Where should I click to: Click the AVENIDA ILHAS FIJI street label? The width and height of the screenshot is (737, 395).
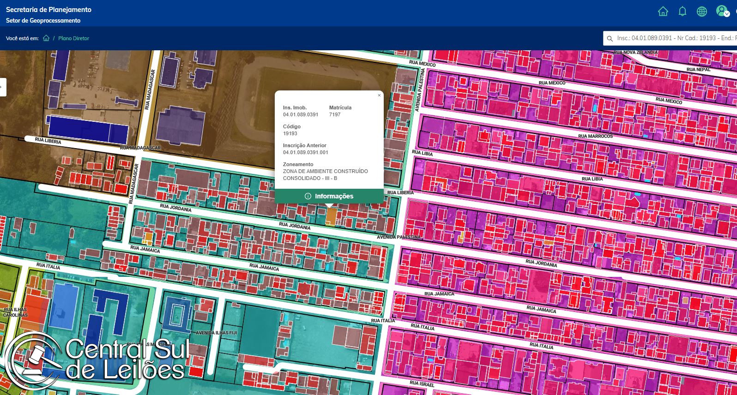pos(217,333)
